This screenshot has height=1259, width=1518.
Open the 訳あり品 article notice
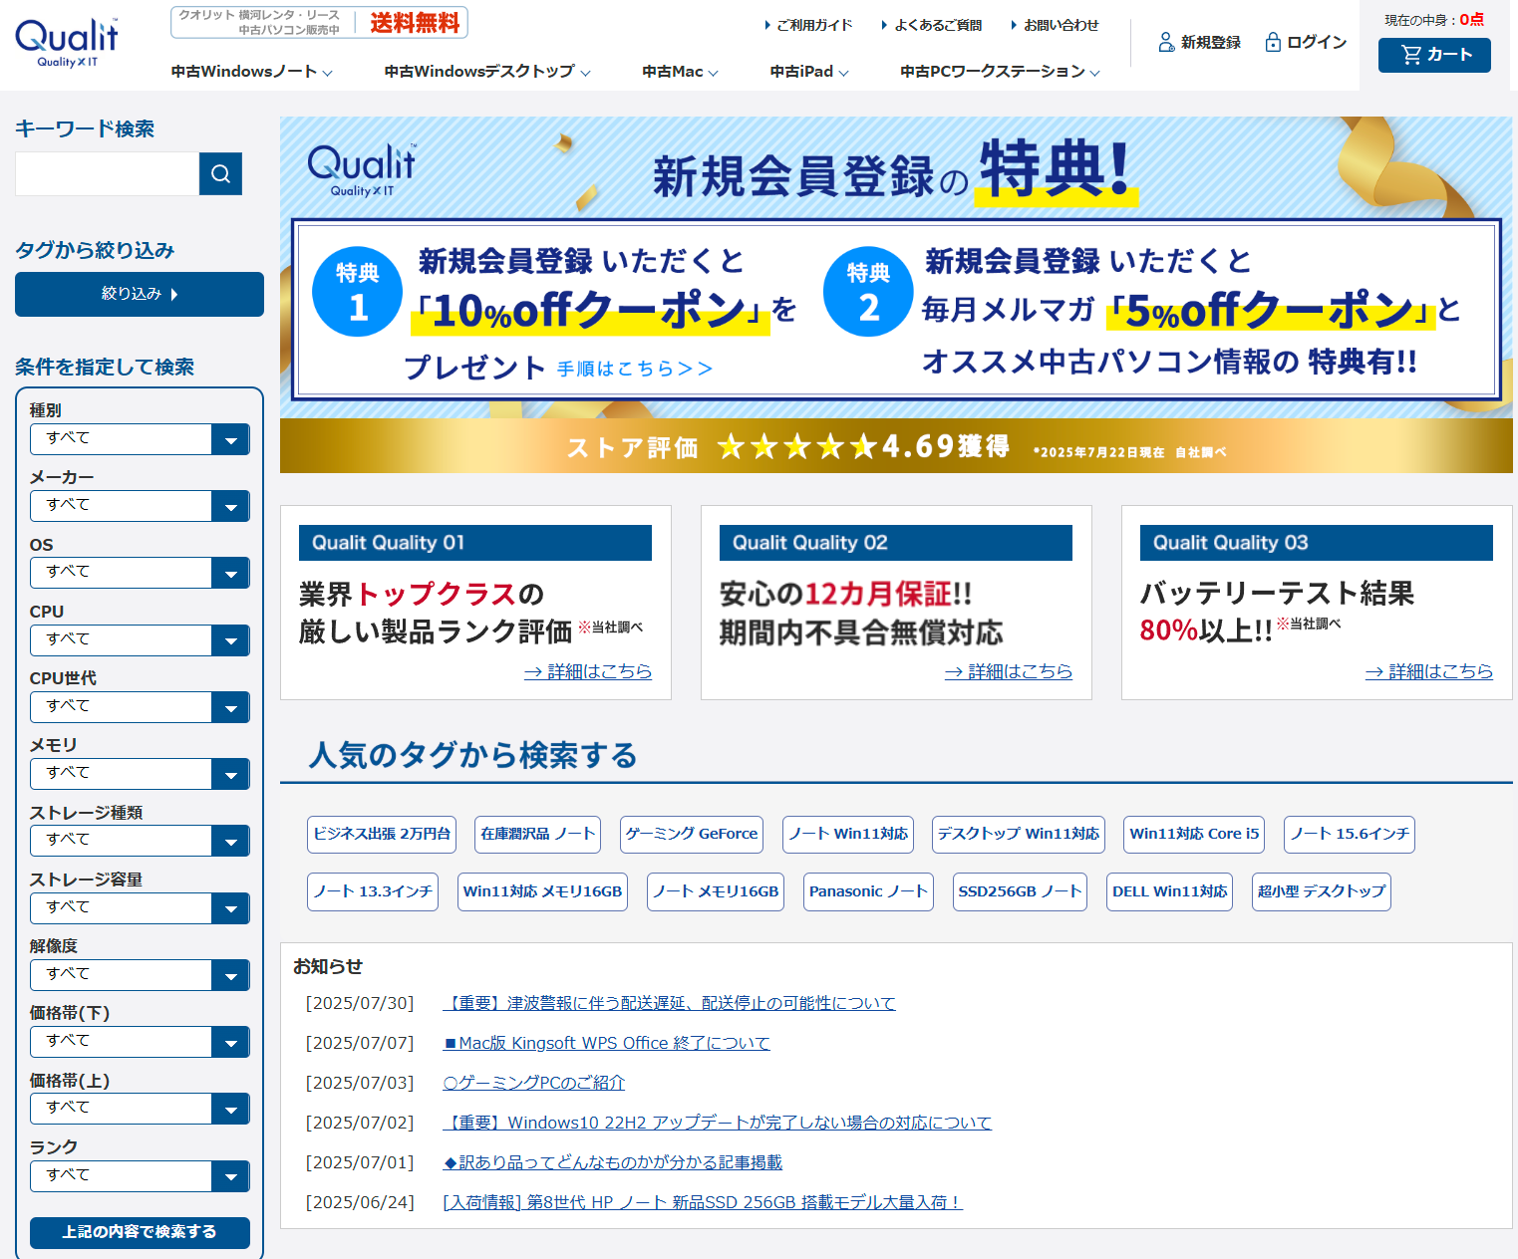click(612, 1162)
